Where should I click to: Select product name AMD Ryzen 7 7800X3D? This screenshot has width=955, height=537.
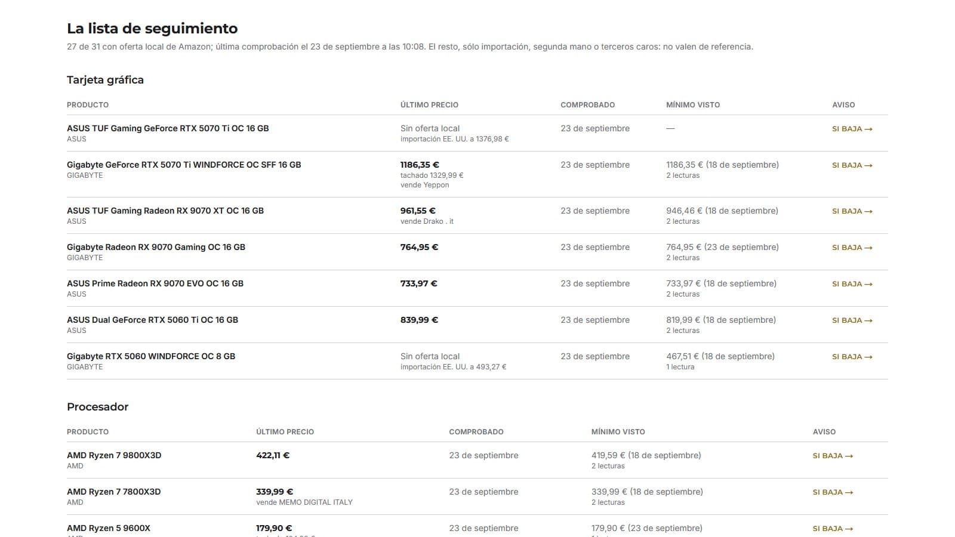(x=113, y=492)
